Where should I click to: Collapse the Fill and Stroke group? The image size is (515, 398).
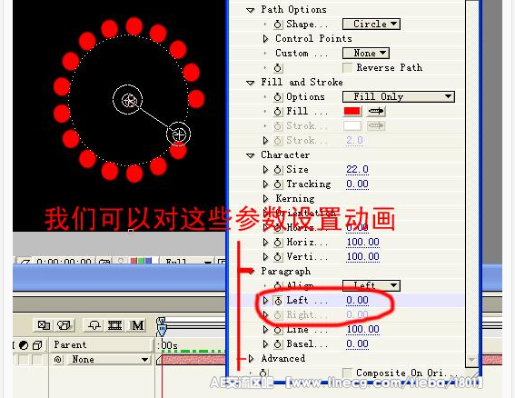(251, 83)
